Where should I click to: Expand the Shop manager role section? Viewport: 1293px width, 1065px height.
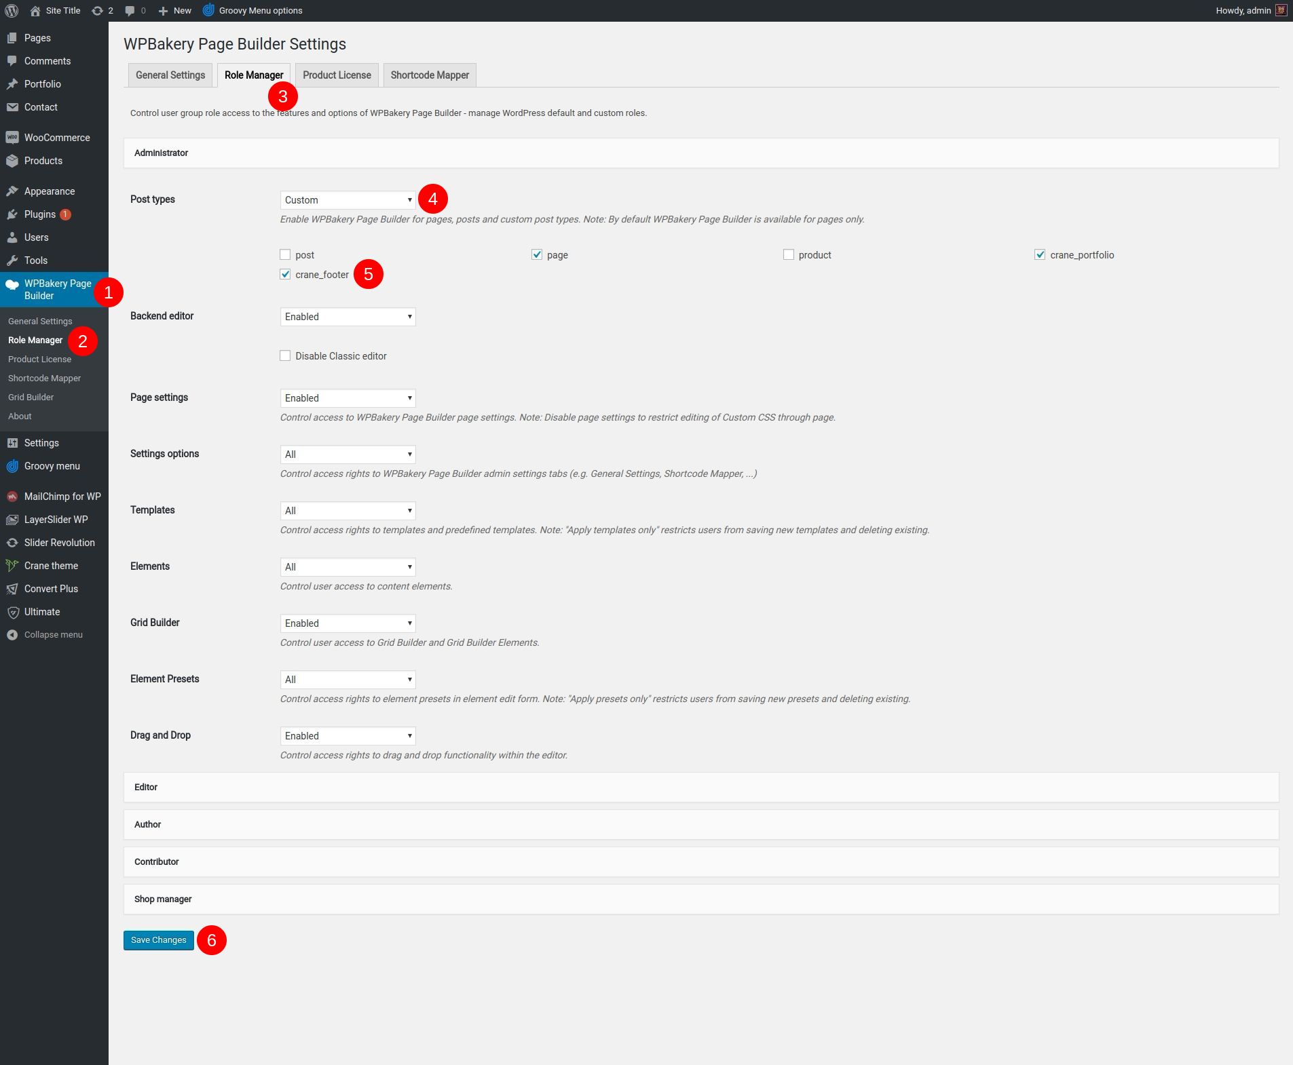pyautogui.click(x=701, y=899)
